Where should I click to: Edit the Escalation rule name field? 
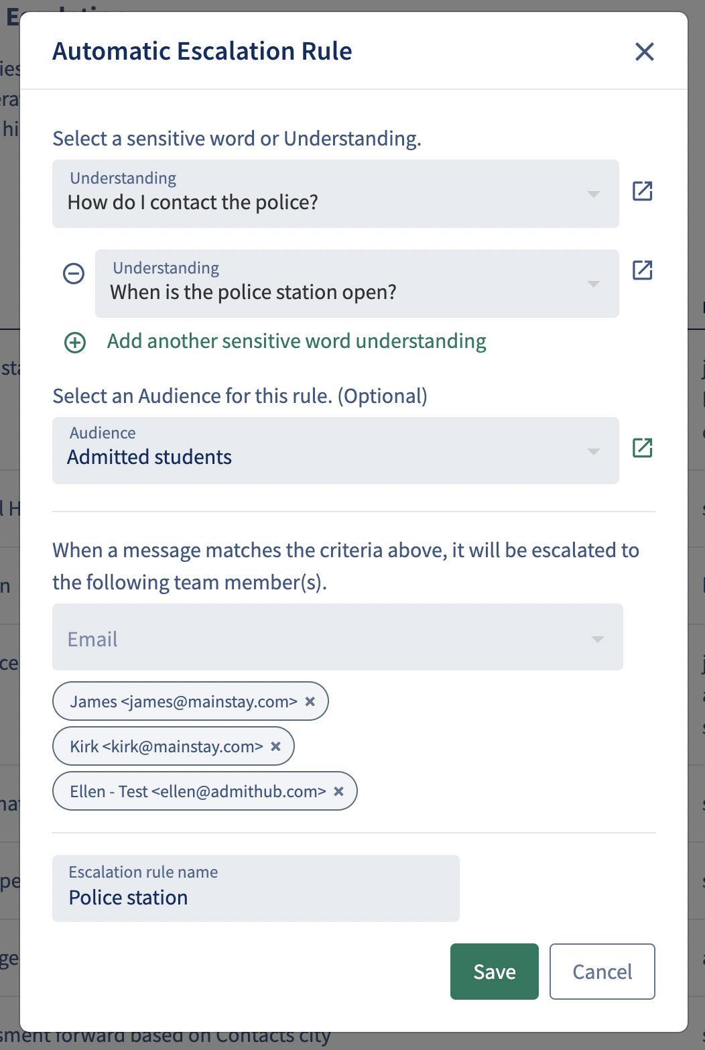coord(256,888)
